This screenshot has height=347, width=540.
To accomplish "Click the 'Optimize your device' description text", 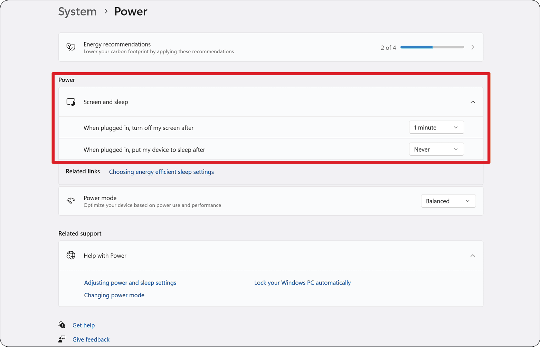I will click(152, 205).
